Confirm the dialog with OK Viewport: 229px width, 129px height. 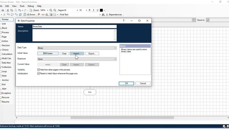point(126,83)
